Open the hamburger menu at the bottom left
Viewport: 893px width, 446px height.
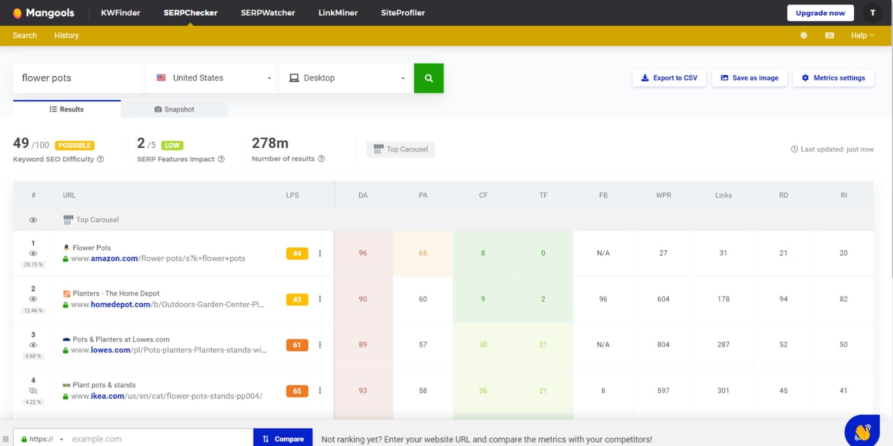pyautogui.click(x=6, y=438)
